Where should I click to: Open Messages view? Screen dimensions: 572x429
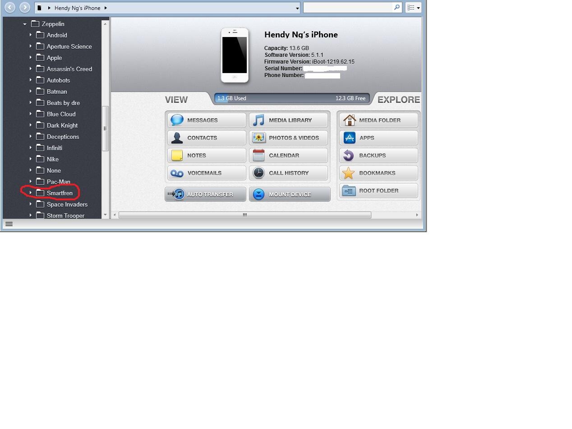click(207, 120)
